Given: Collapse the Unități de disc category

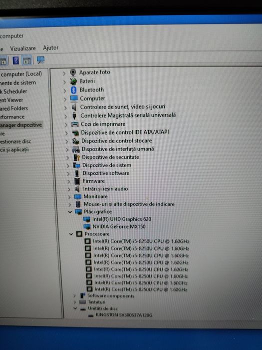Looking at the screenshot, I should tap(75, 308).
